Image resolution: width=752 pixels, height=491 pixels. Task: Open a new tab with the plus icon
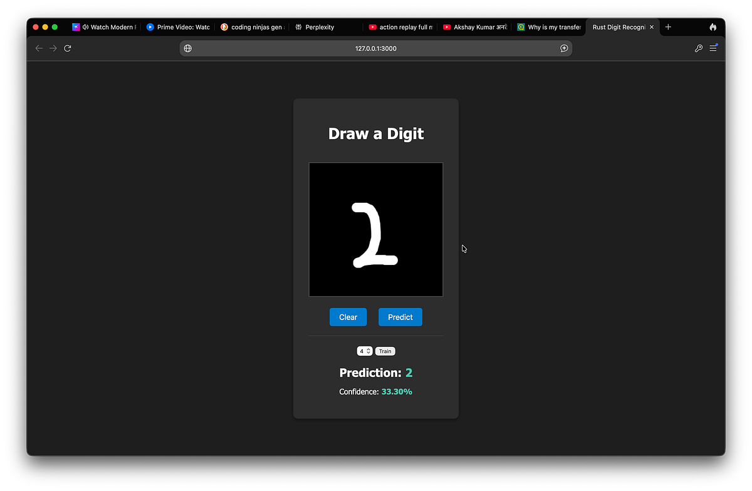(x=667, y=27)
